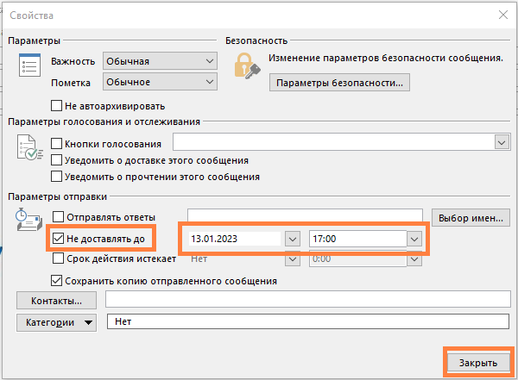This screenshot has height=380, width=518.
Task: Close the Свойства dialog with X
Action: [502, 15]
